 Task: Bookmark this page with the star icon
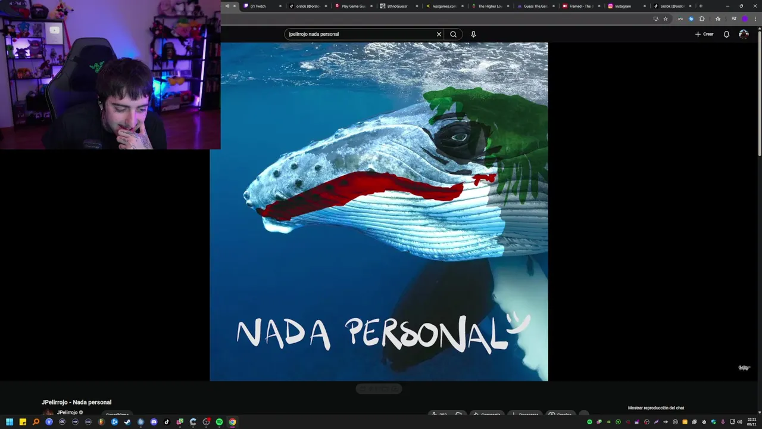[666, 18]
